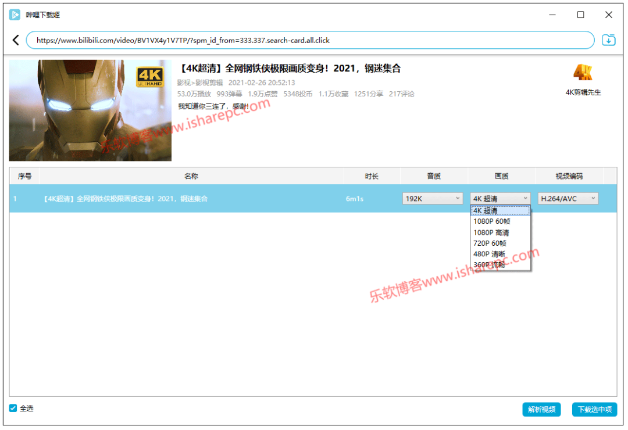Click the description 我知道你三连了,感谢!
Screen dimensions: 628x430
pos(213,106)
